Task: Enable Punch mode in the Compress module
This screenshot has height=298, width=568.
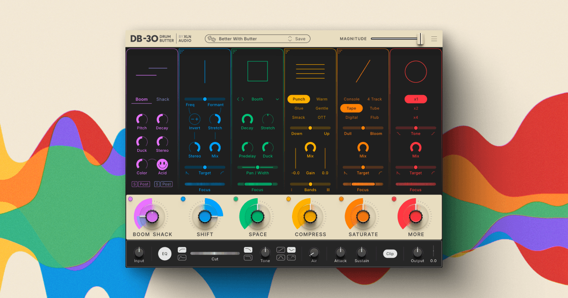Action: point(299,99)
